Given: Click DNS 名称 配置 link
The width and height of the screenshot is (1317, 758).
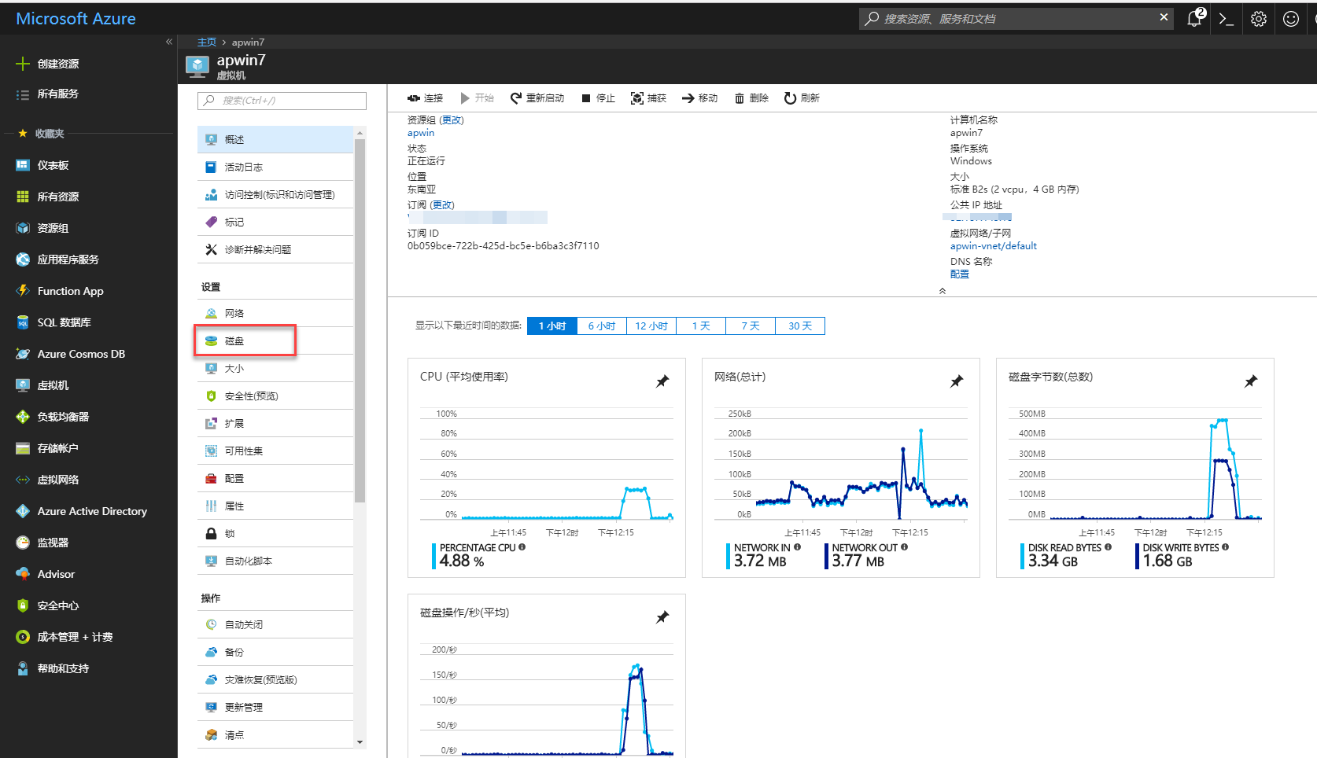Looking at the screenshot, I should (960, 274).
